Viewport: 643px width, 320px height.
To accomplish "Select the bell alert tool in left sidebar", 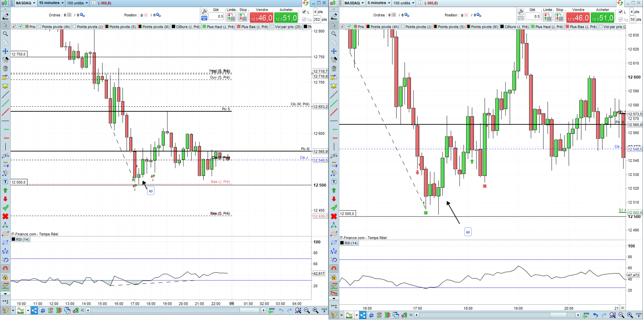I will pos(5,86).
